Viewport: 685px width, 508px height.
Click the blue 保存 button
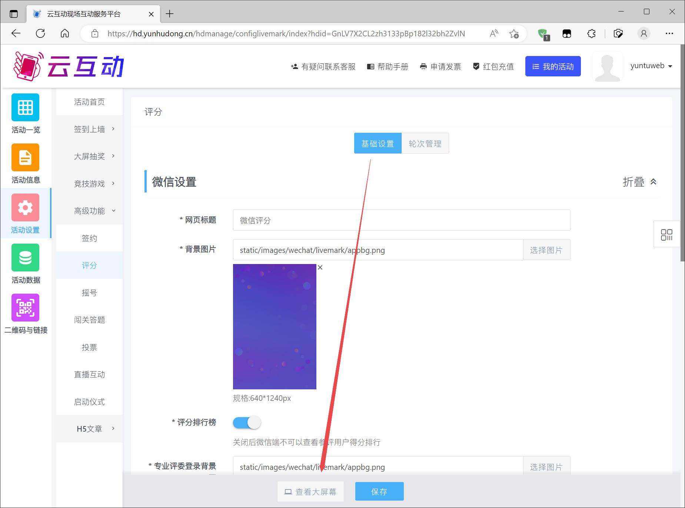pyautogui.click(x=379, y=492)
